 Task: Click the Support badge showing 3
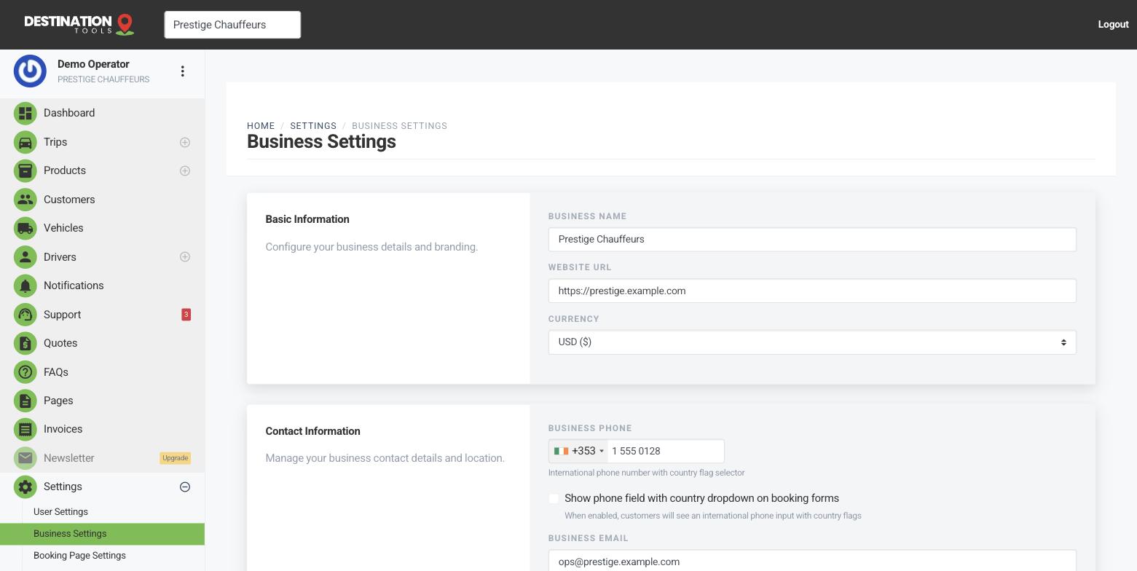pos(186,315)
